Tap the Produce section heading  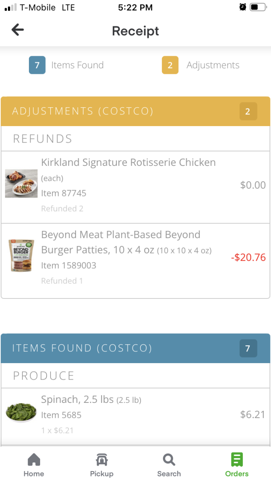click(x=44, y=376)
